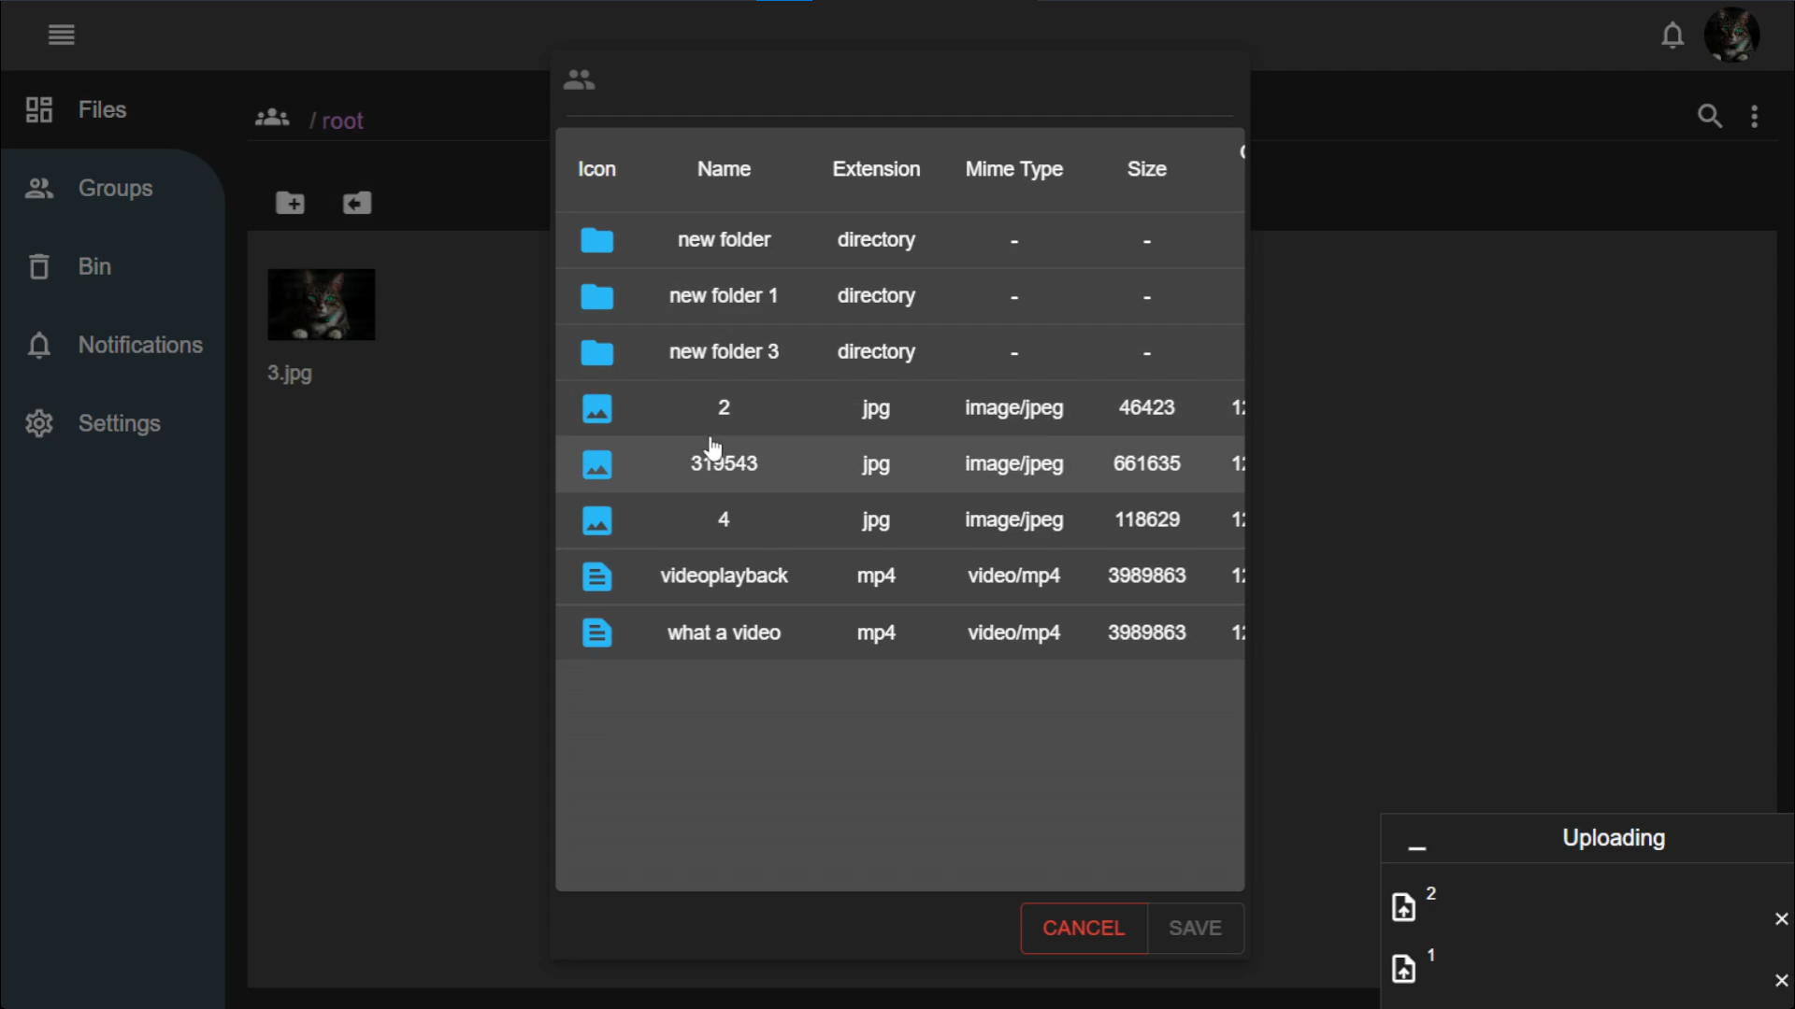
Task: Click the groups icon atop the dialog
Action: [580, 79]
